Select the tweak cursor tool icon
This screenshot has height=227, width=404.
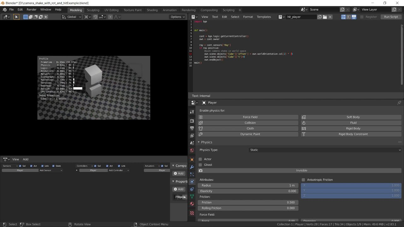16,17
